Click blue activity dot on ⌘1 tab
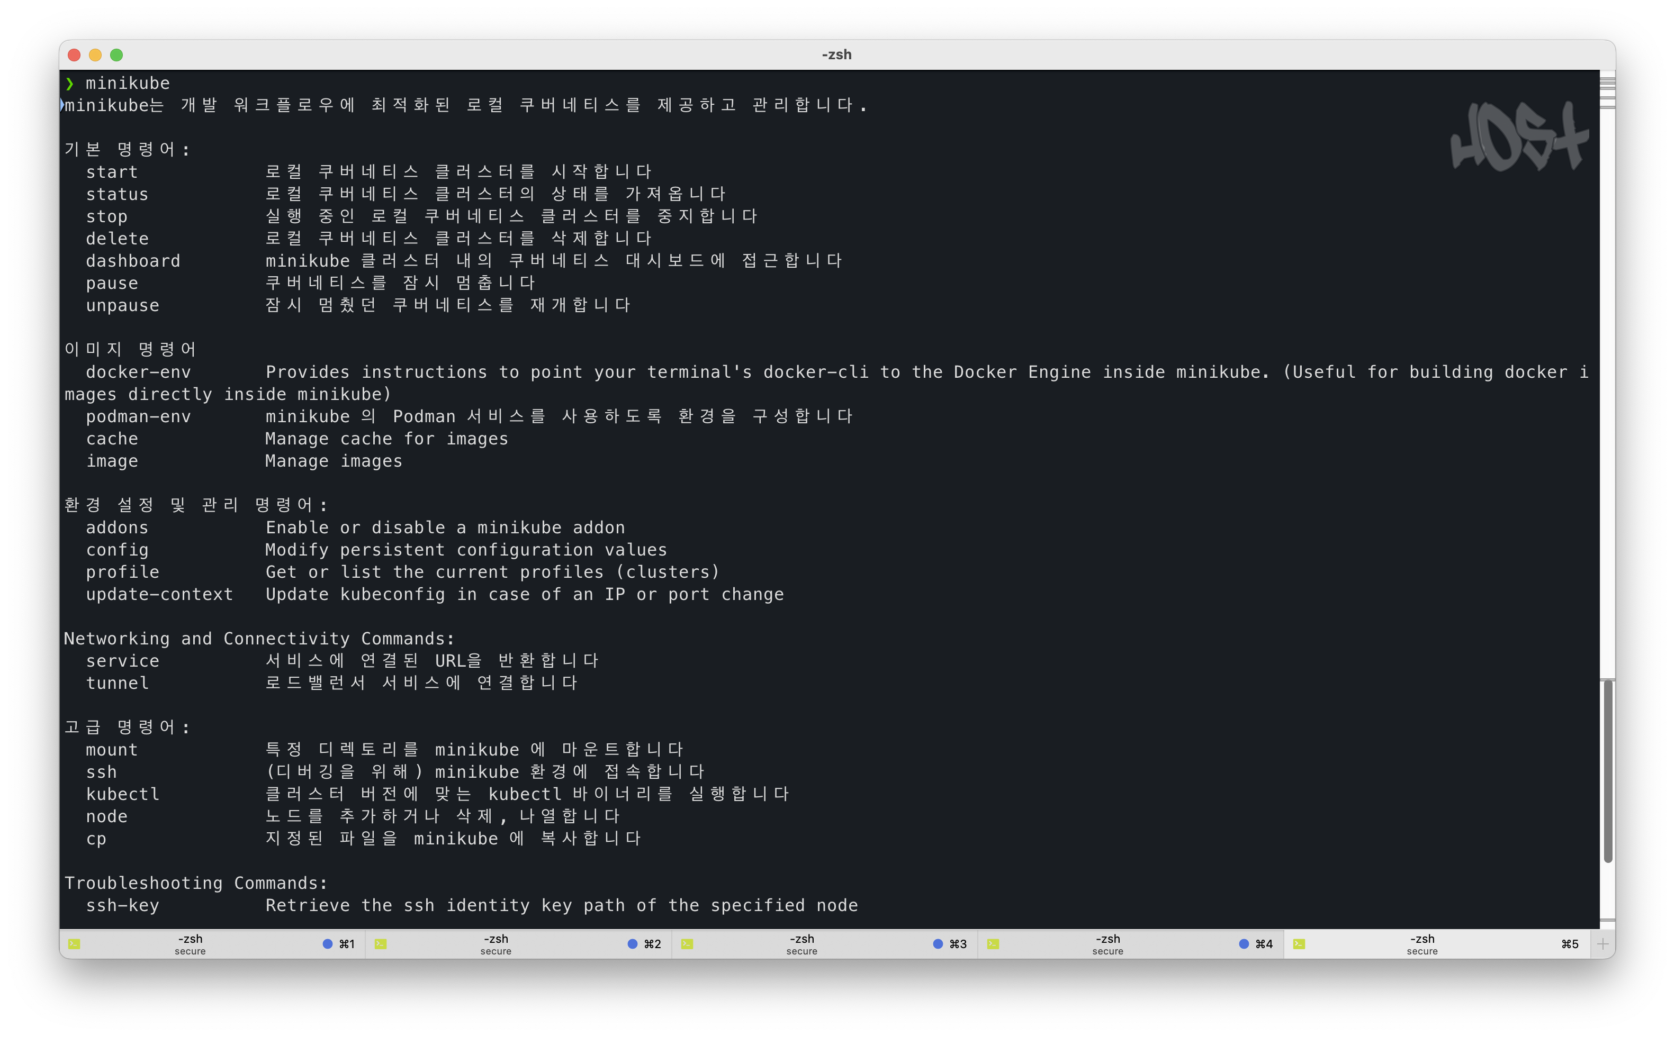The width and height of the screenshot is (1675, 1037). click(327, 944)
